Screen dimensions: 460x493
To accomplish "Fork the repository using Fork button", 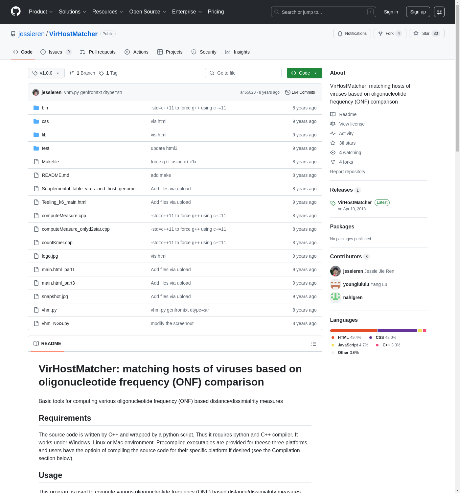I will coord(390,34).
